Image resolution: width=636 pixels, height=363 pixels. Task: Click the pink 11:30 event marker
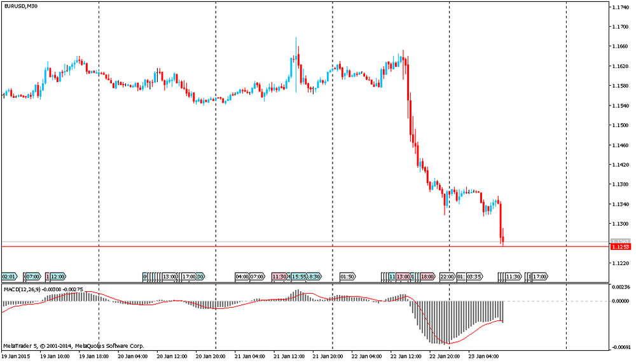[x=279, y=277]
